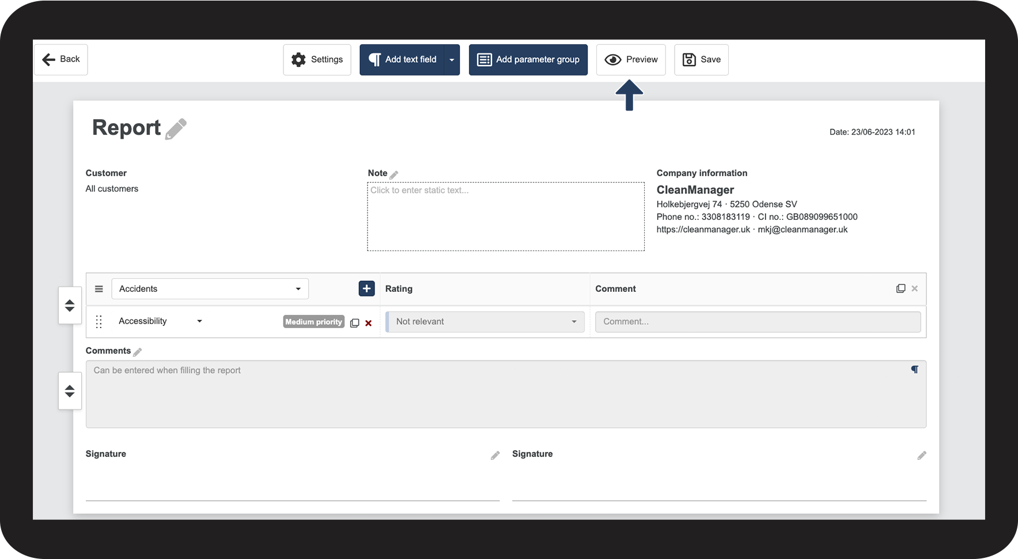Viewport: 1018px width, 559px height.
Task: Click the Comment column header
Action: [x=615, y=289]
